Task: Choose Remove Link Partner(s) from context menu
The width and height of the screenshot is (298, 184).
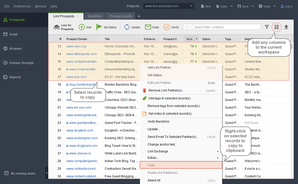Action: point(181,90)
